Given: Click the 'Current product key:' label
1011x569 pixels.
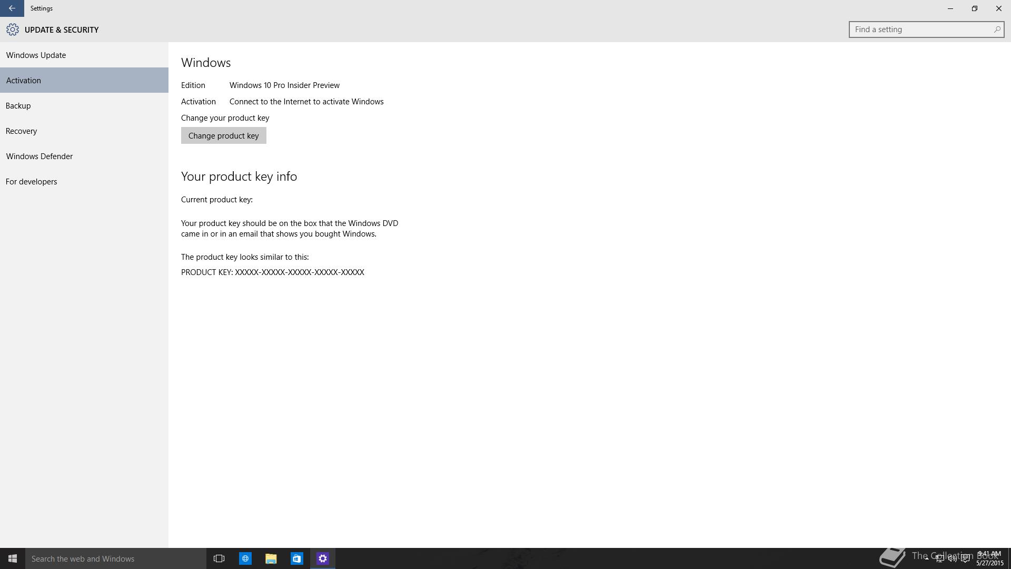Looking at the screenshot, I should click(x=217, y=199).
